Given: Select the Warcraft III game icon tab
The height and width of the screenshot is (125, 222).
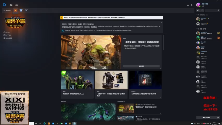Looking at the screenshot, I should [x=15, y=10].
